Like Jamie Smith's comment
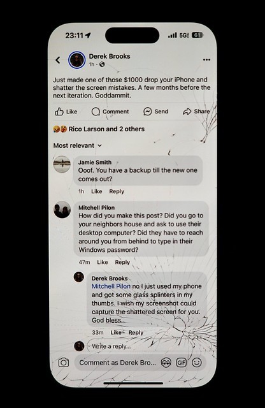 click(96, 191)
